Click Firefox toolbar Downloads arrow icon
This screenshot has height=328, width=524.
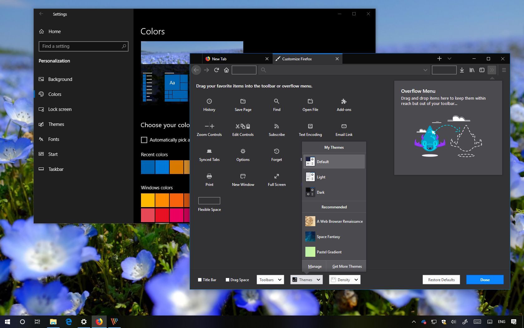[462, 70]
